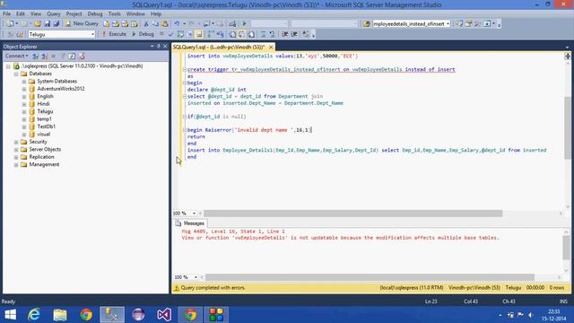
Task: Click the Comment Out Selected Lines icon
Action: tap(263, 34)
